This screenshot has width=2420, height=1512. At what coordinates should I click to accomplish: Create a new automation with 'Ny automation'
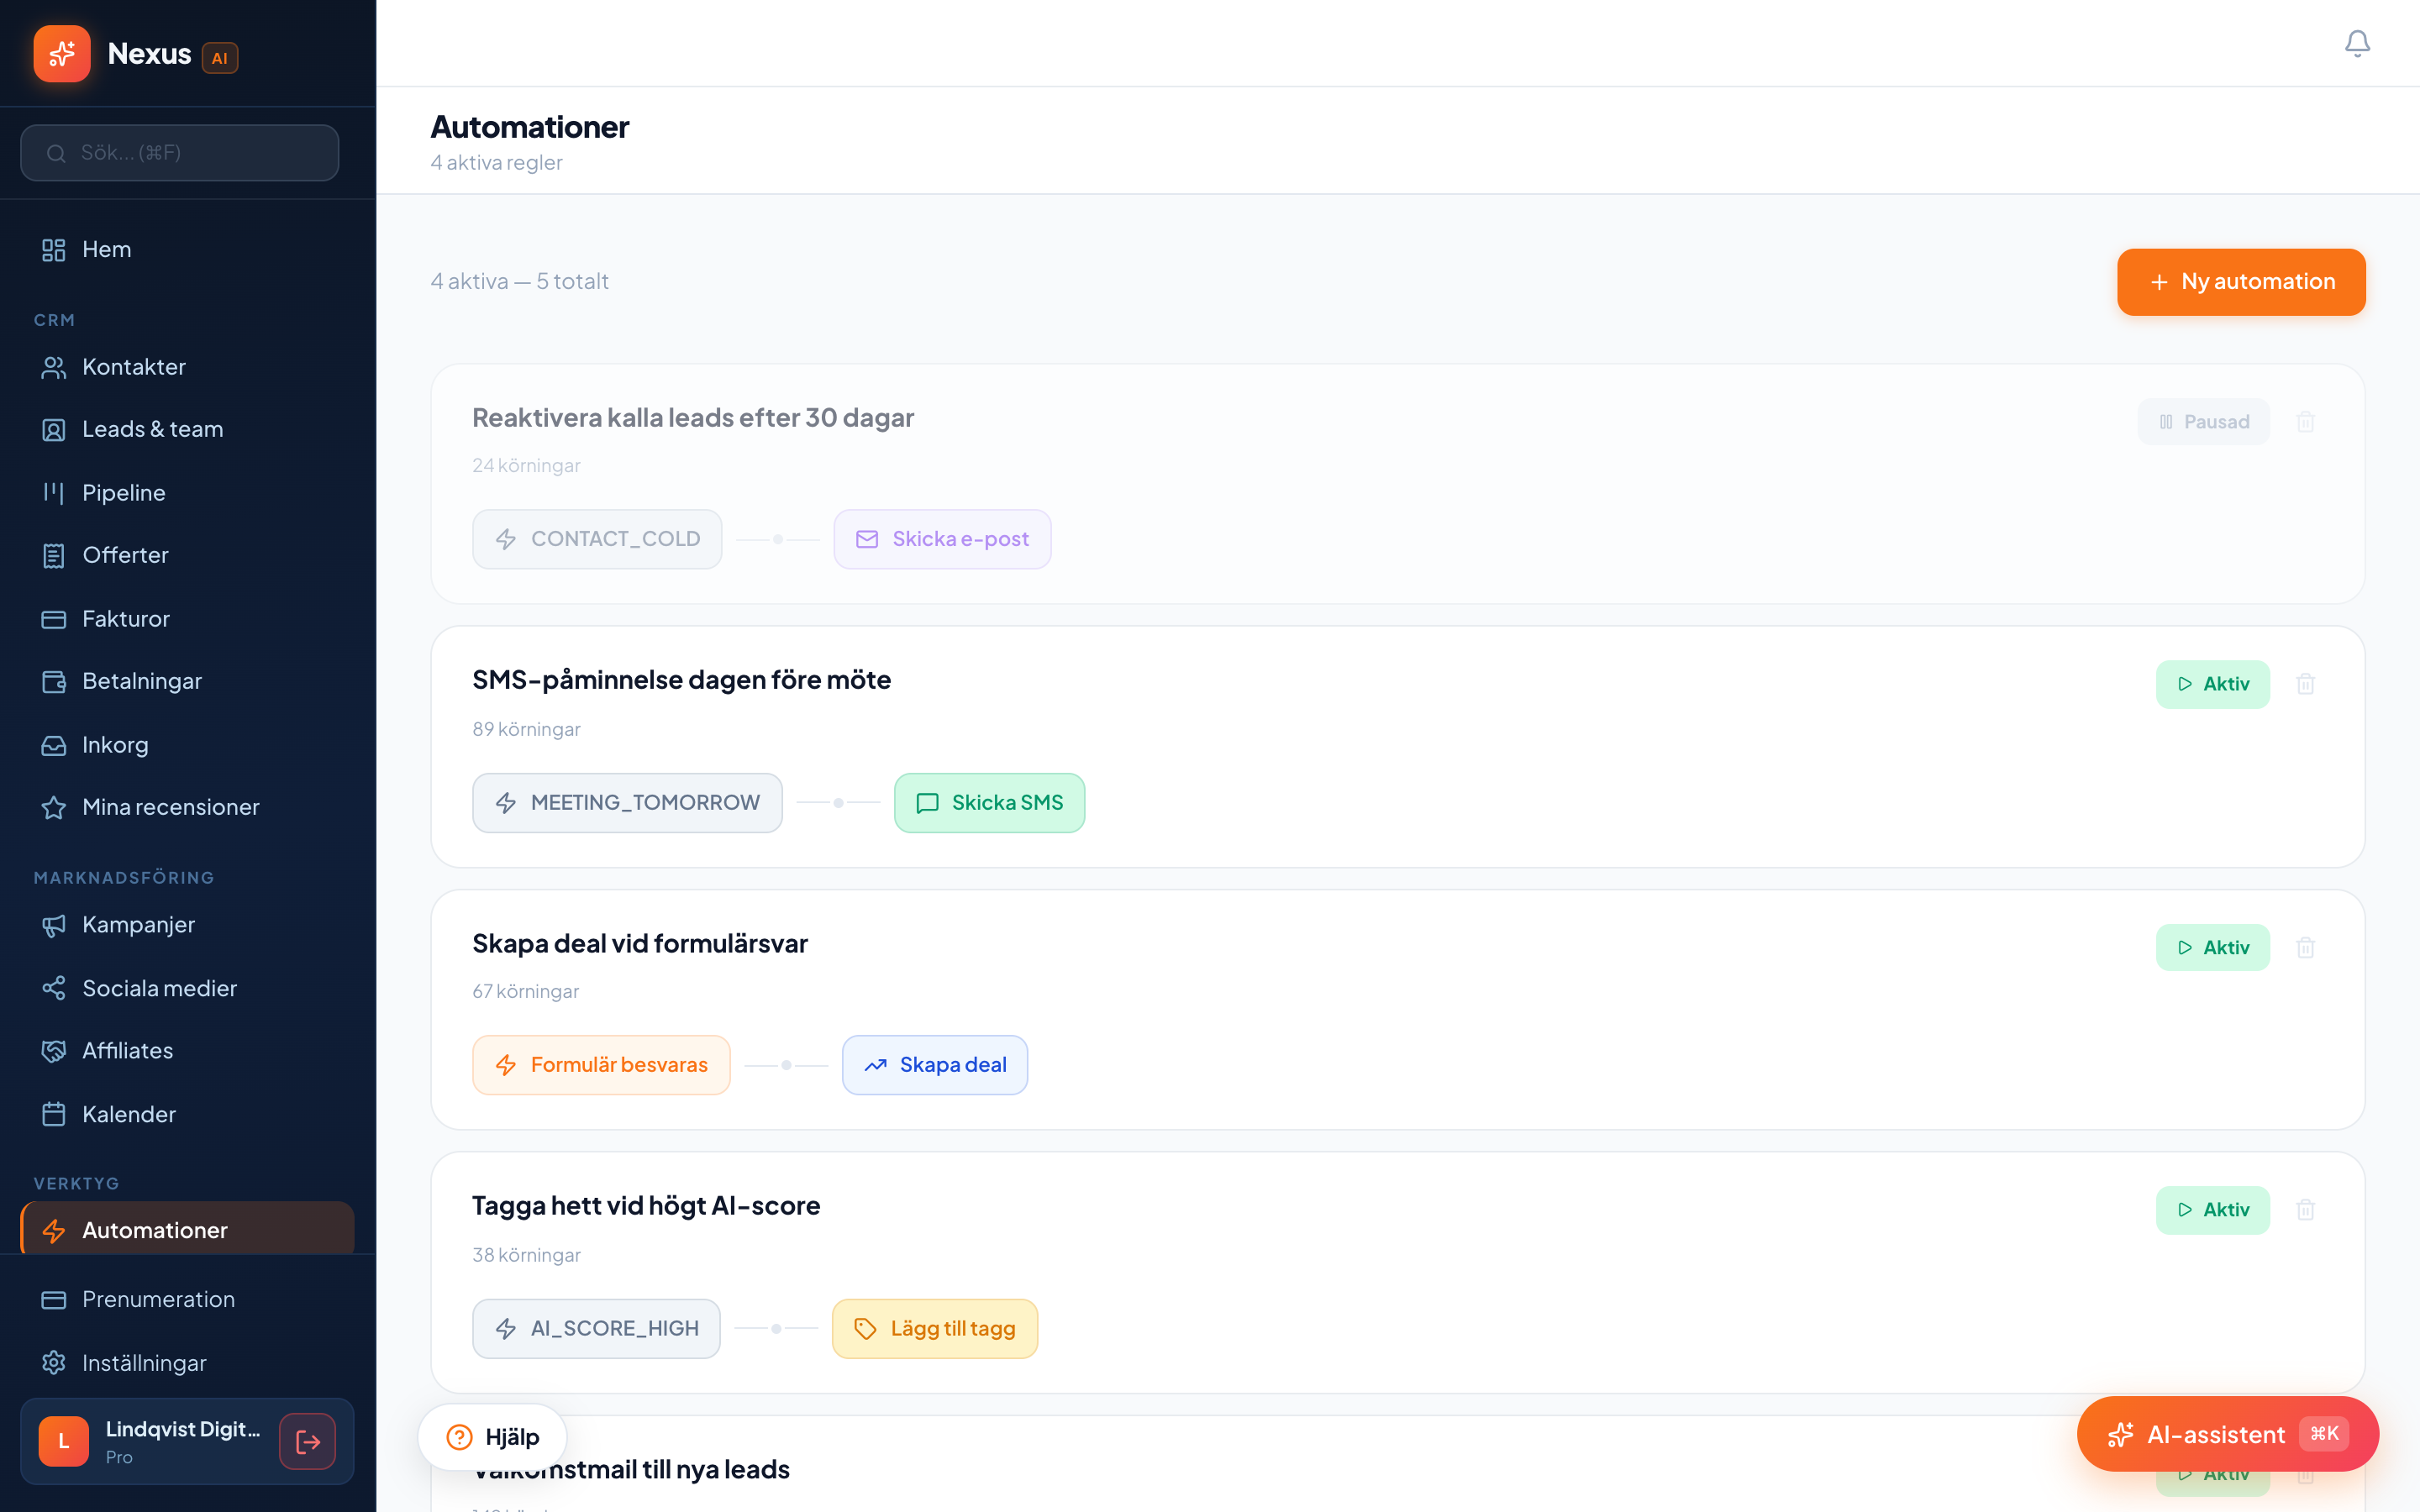(2240, 282)
